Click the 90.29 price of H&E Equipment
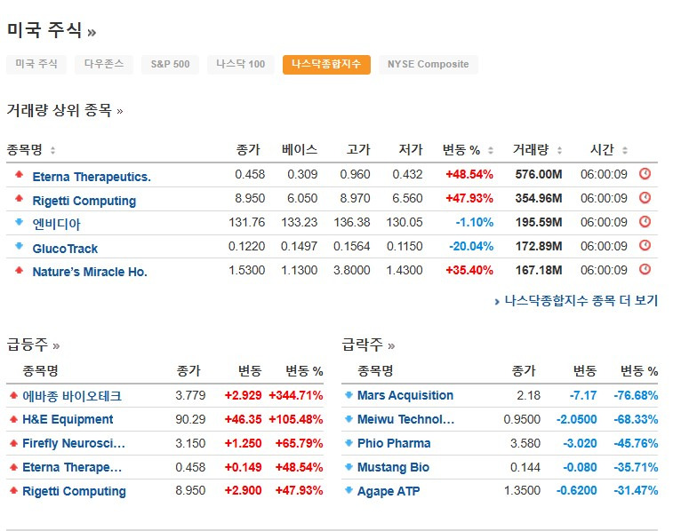The width and height of the screenshot is (673, 531). (190, 420)
